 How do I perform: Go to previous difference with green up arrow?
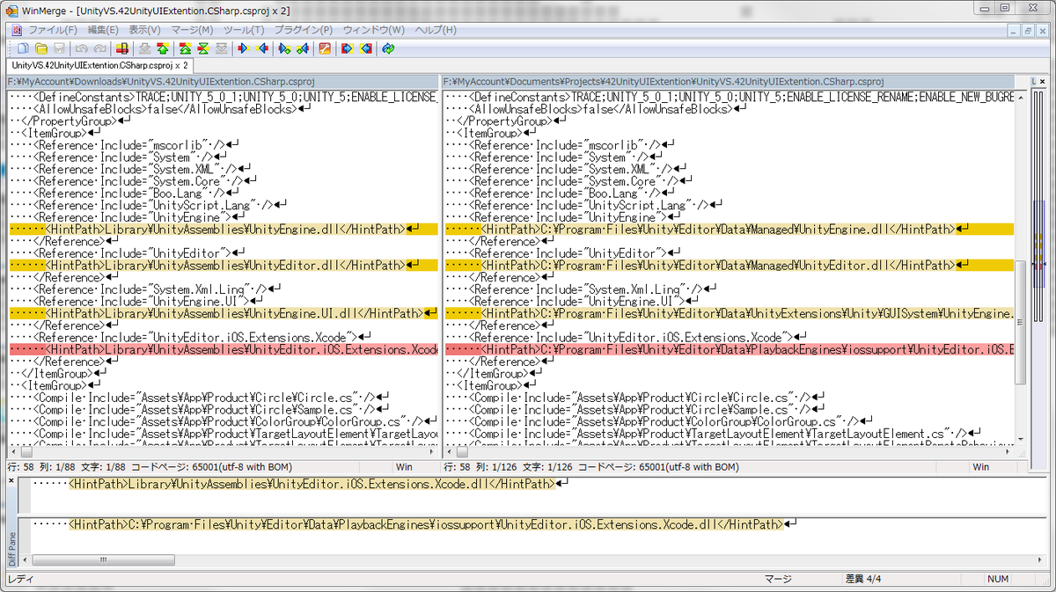point(163,48)
